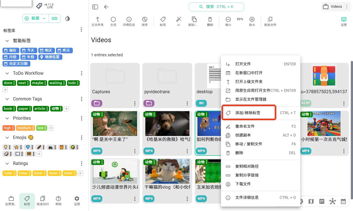The height and width of the screenshot is (211, 353).
Task: Click the 标签 tag icon in toolbar
Action: (x=163, y=22)
